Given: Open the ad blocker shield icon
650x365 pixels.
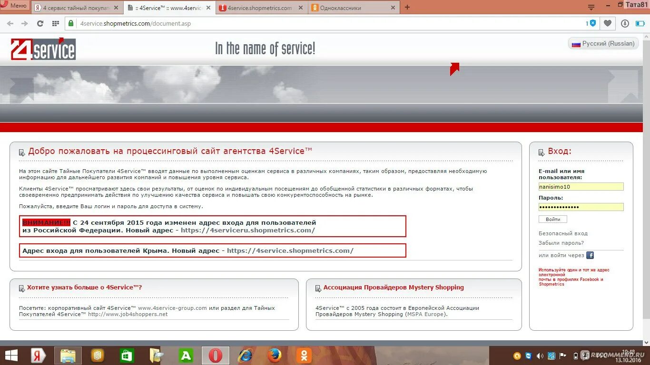Looking at the screenshot, I should pos(593,23).
